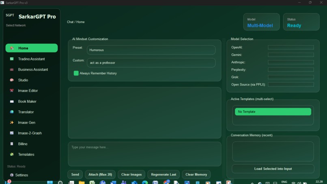Select No Template in Active Templates

click(x=273, y=112)
